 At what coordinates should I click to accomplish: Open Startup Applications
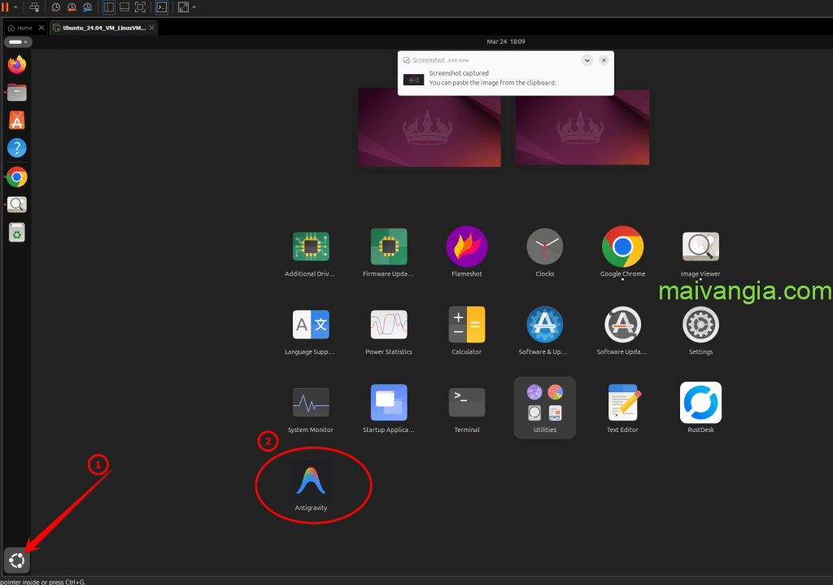click(388, 404)
